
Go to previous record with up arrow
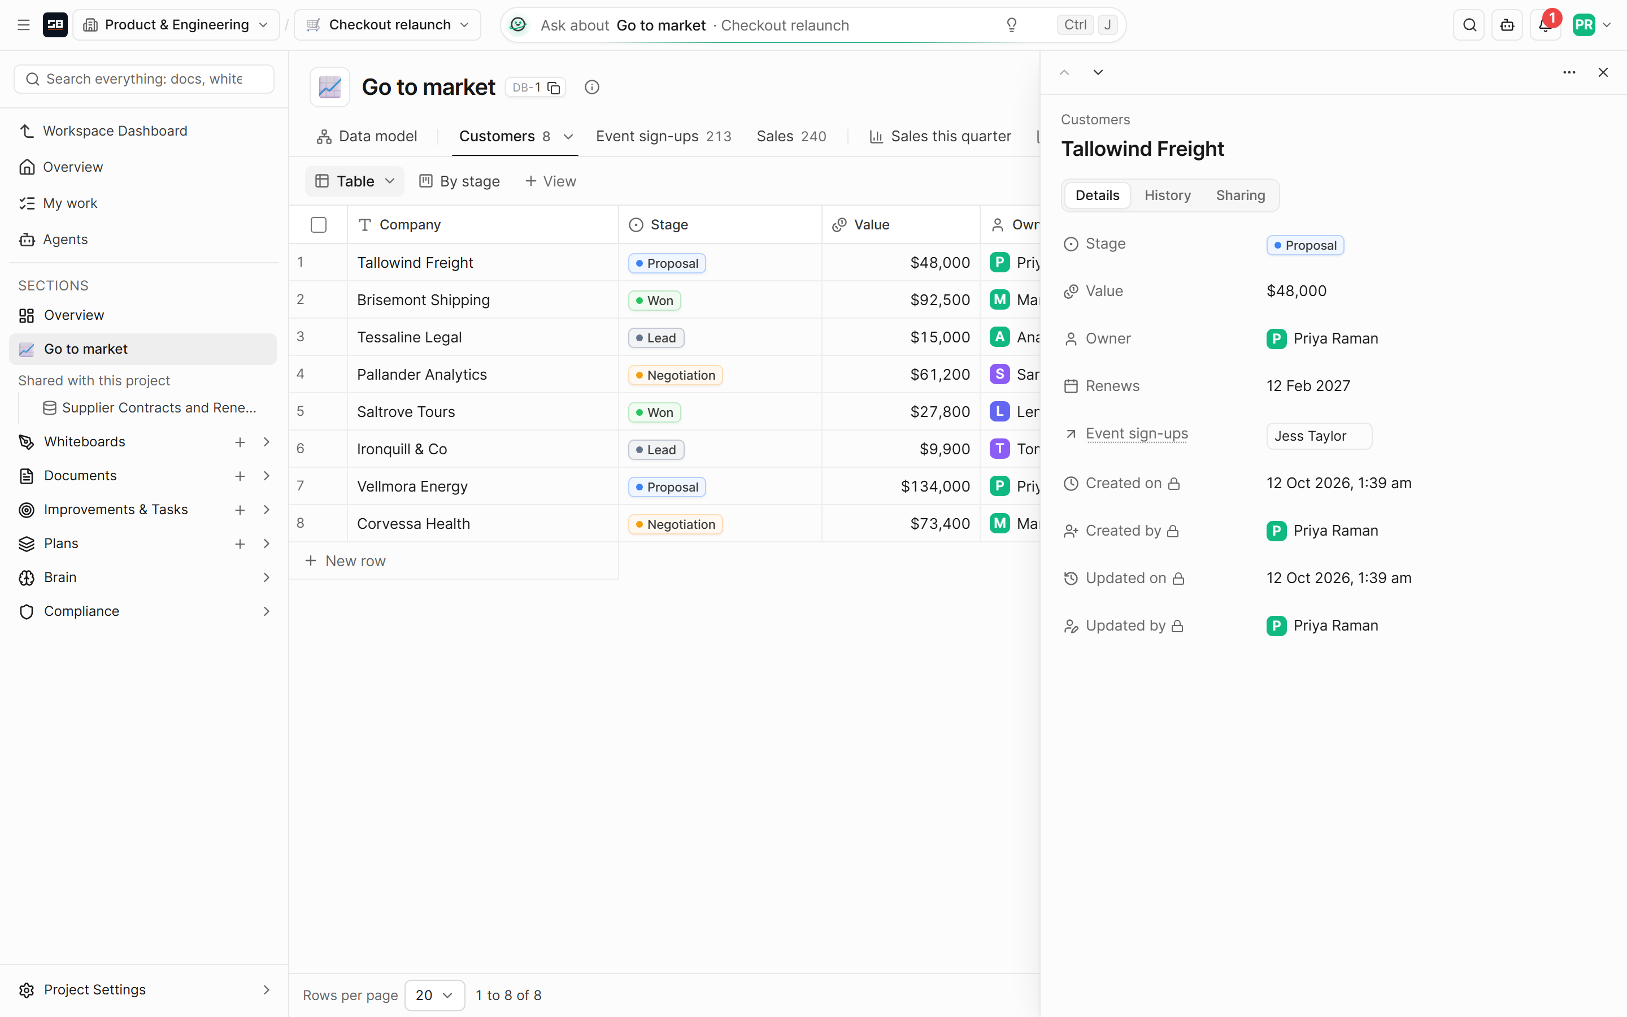pos(1064,72)
